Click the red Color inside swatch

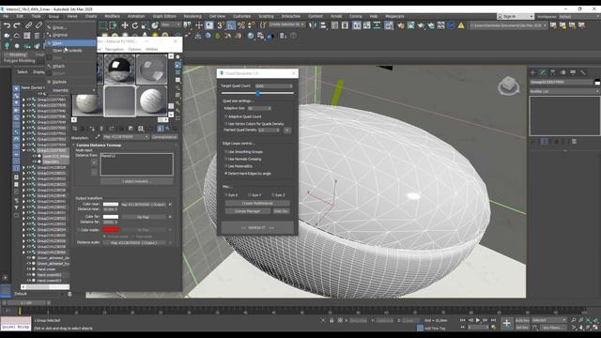(x=111, y=229)
